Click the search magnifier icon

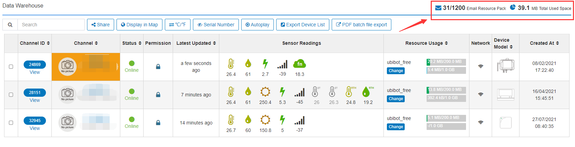click(10, 25)
